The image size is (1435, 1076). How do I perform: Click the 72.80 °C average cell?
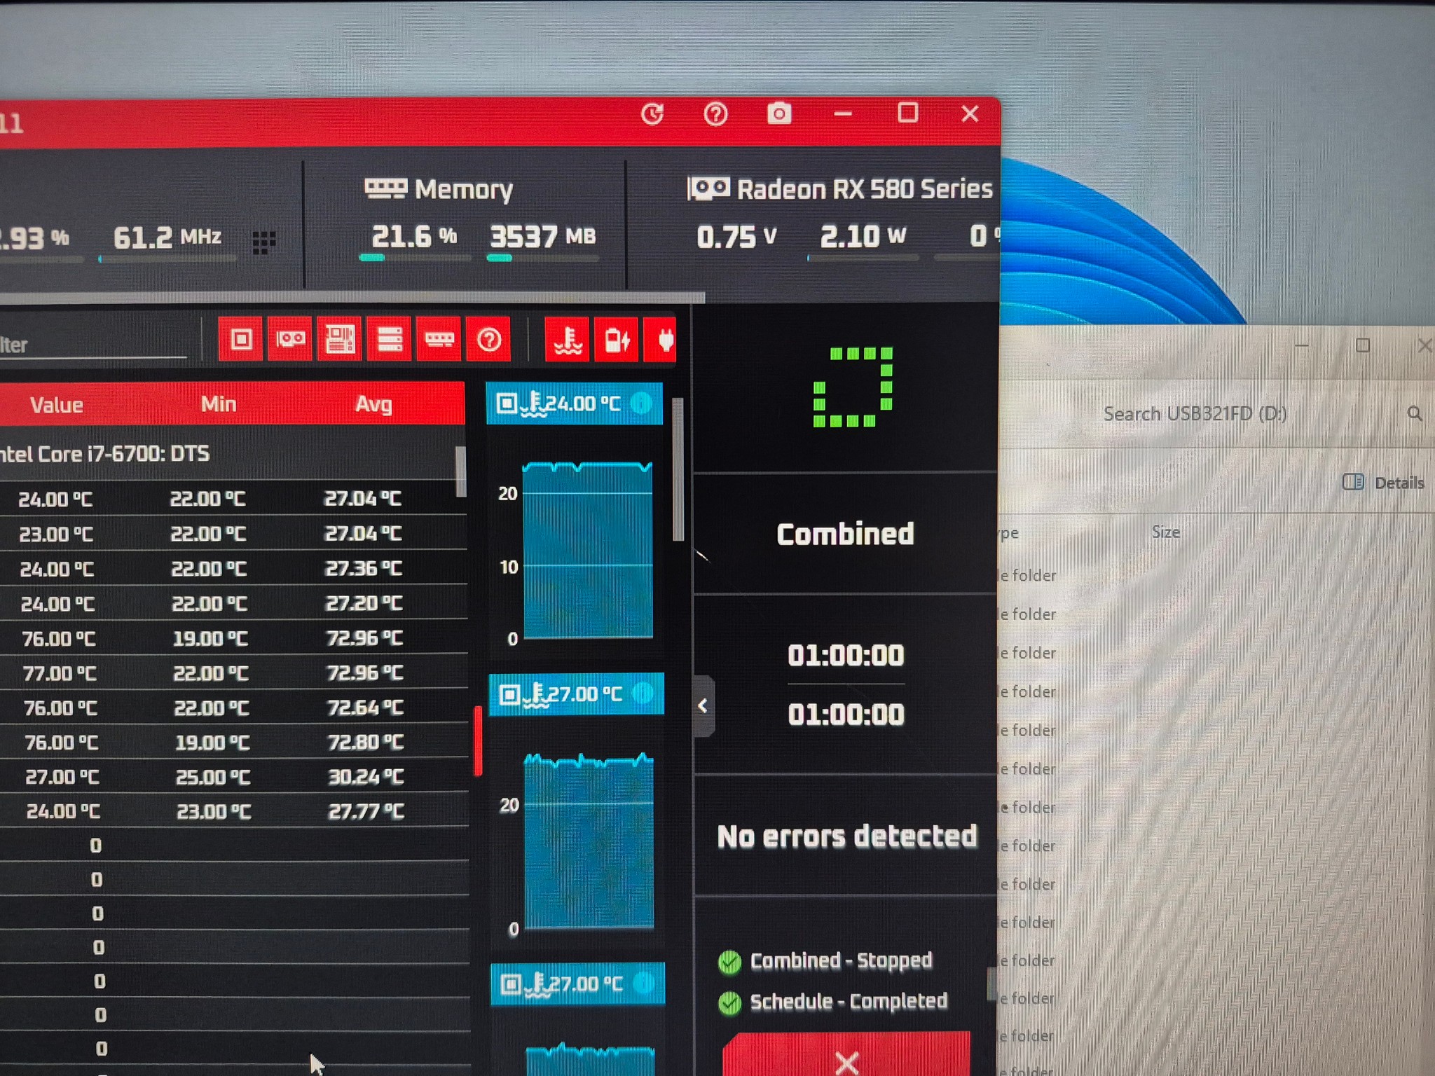pyautogui.click(x=366, y=742)
